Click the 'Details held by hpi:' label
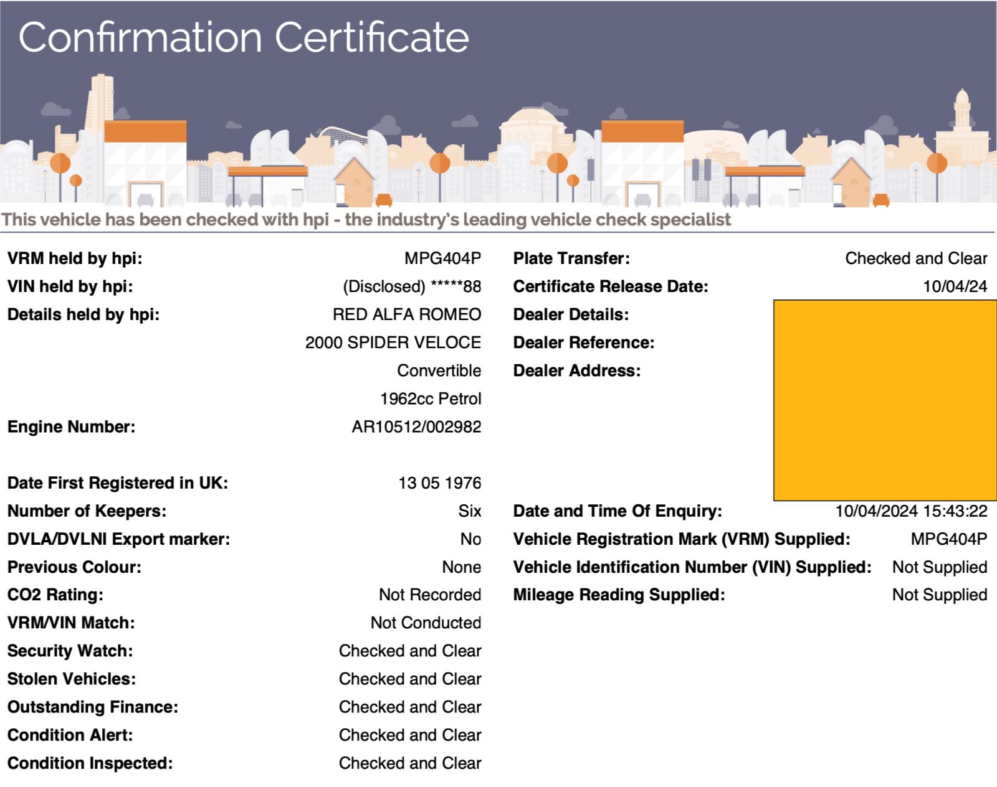The height and width of the screenshot is (787, 997). tap(83, 314)
